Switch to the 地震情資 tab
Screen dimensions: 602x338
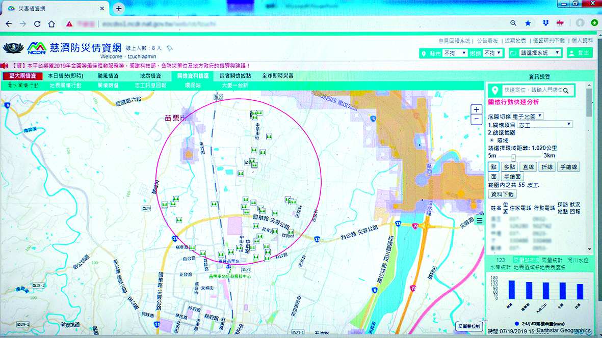pyautogui.click(x=150, y=76)
